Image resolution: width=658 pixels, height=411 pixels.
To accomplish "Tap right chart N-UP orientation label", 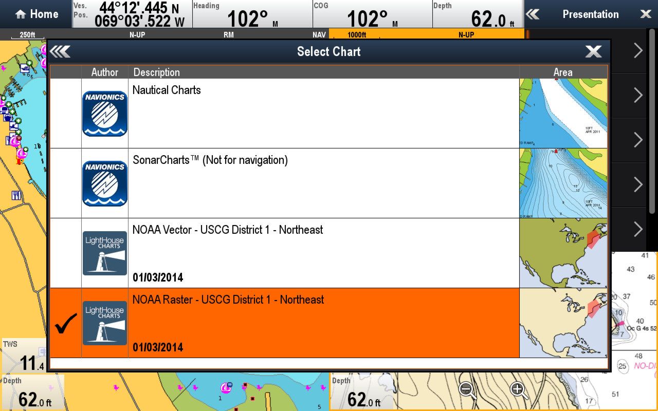I will point(466,35).
